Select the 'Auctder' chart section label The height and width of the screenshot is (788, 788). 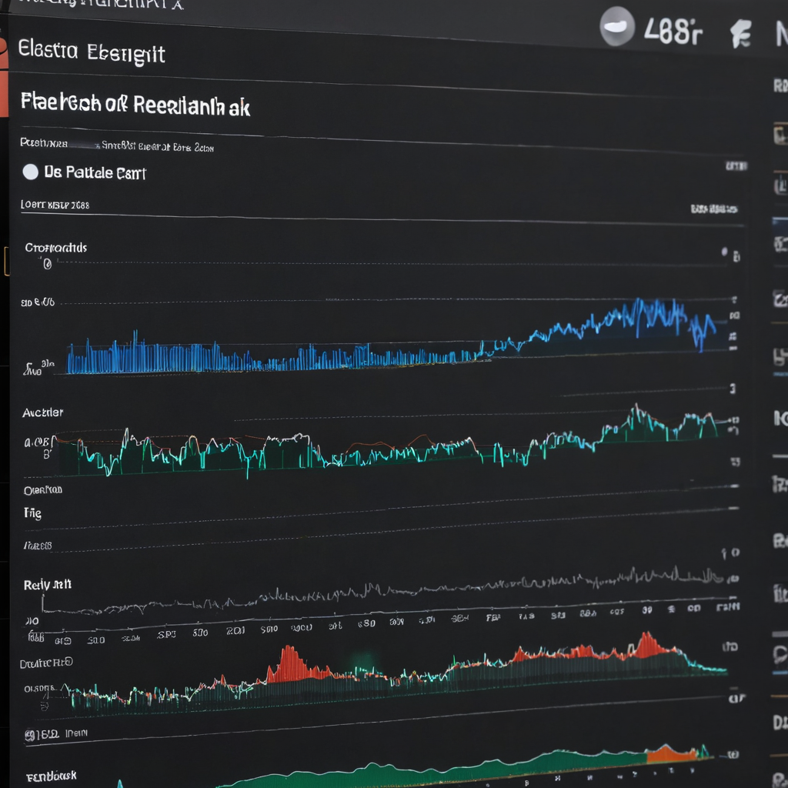43,412
